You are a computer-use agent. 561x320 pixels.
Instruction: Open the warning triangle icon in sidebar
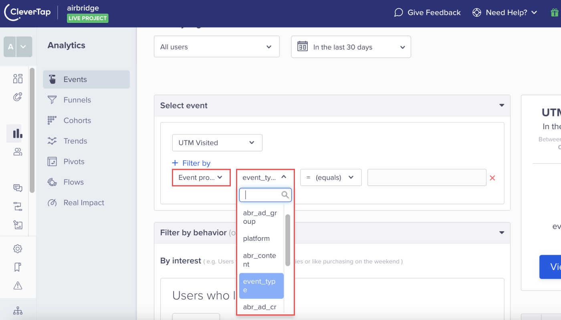pos(18,285)
